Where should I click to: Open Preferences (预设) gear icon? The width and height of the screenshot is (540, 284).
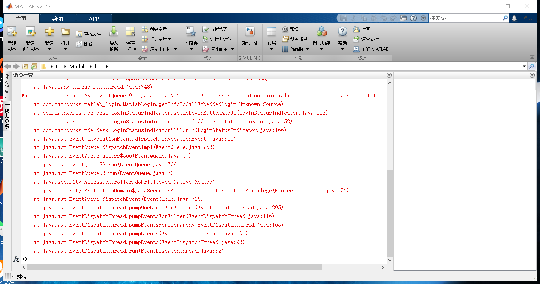285,29
